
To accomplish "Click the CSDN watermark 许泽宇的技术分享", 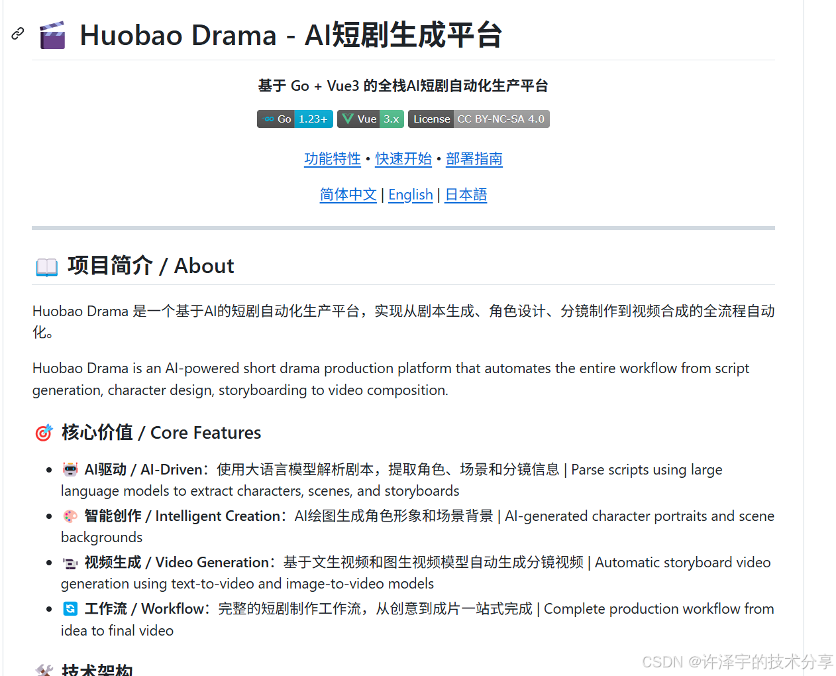I will click(737, 661).
